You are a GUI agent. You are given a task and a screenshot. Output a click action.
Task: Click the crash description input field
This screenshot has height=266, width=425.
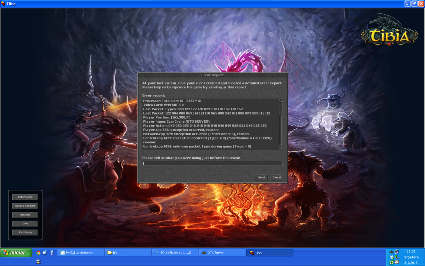coord(212,164)
